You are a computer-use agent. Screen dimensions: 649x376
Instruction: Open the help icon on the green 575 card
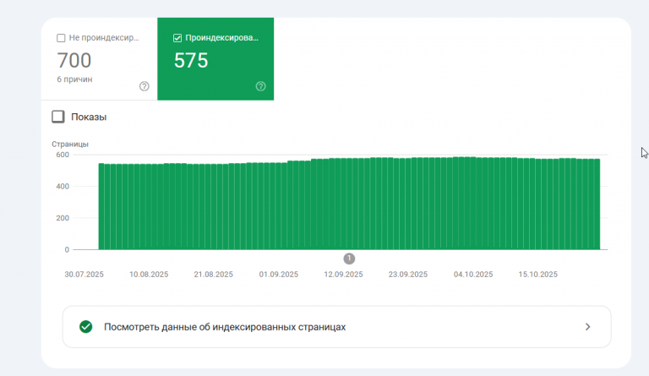[260, 86]
